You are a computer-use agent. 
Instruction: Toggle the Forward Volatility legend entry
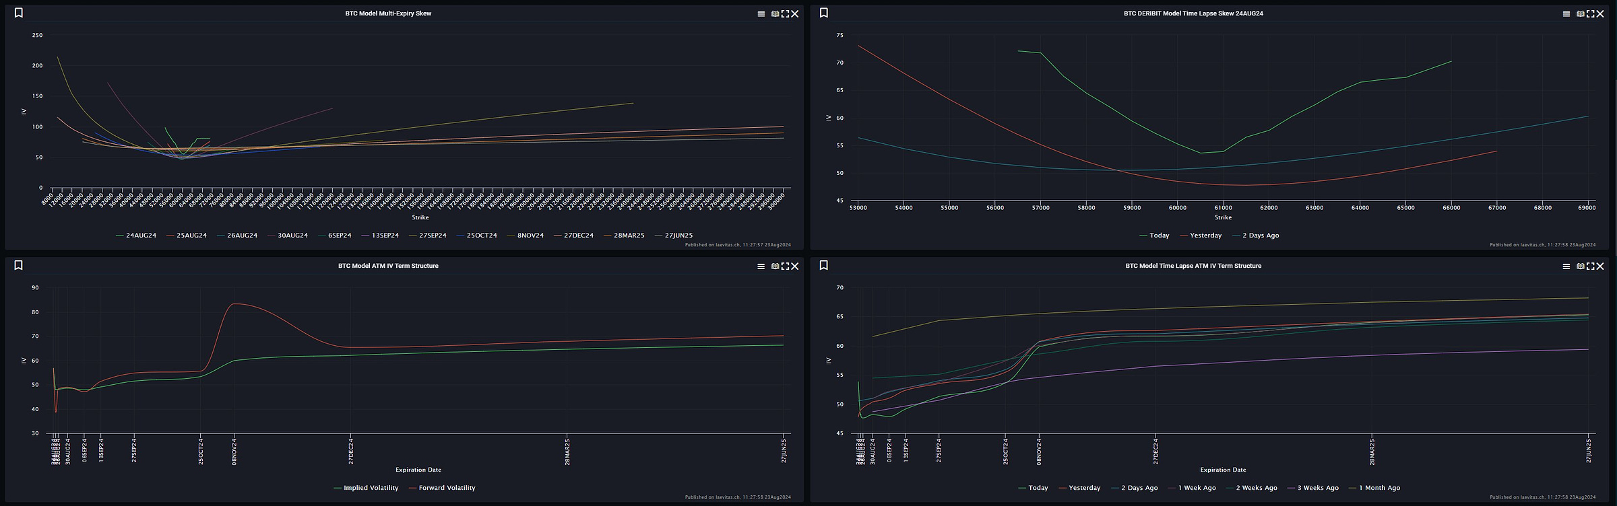coord(442,488)
